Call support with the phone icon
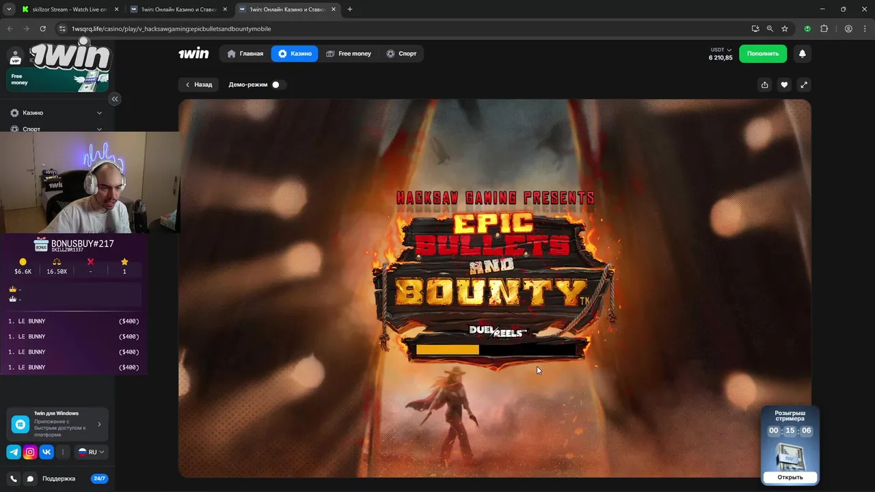875x492 pixels. click(x=14, y=479)
